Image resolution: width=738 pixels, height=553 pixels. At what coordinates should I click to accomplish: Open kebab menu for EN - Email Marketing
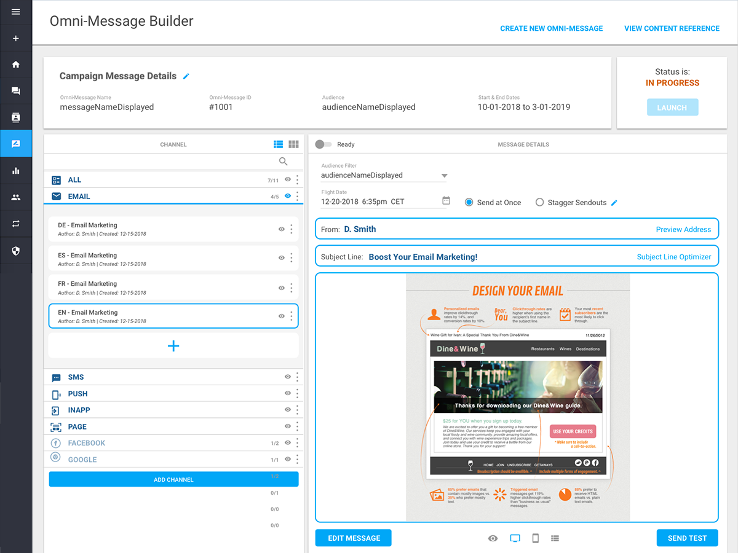click(x=292, y=316)
